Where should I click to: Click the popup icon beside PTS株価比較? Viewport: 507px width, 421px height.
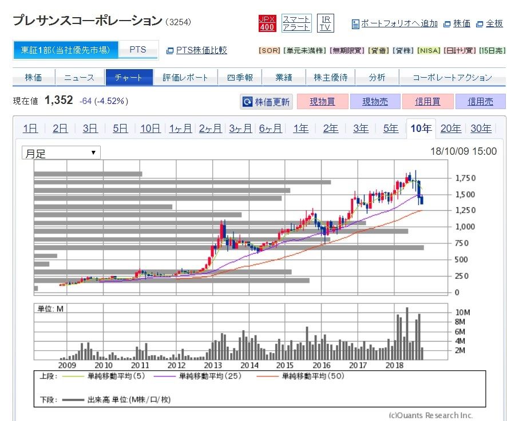(x=170, y=51)
